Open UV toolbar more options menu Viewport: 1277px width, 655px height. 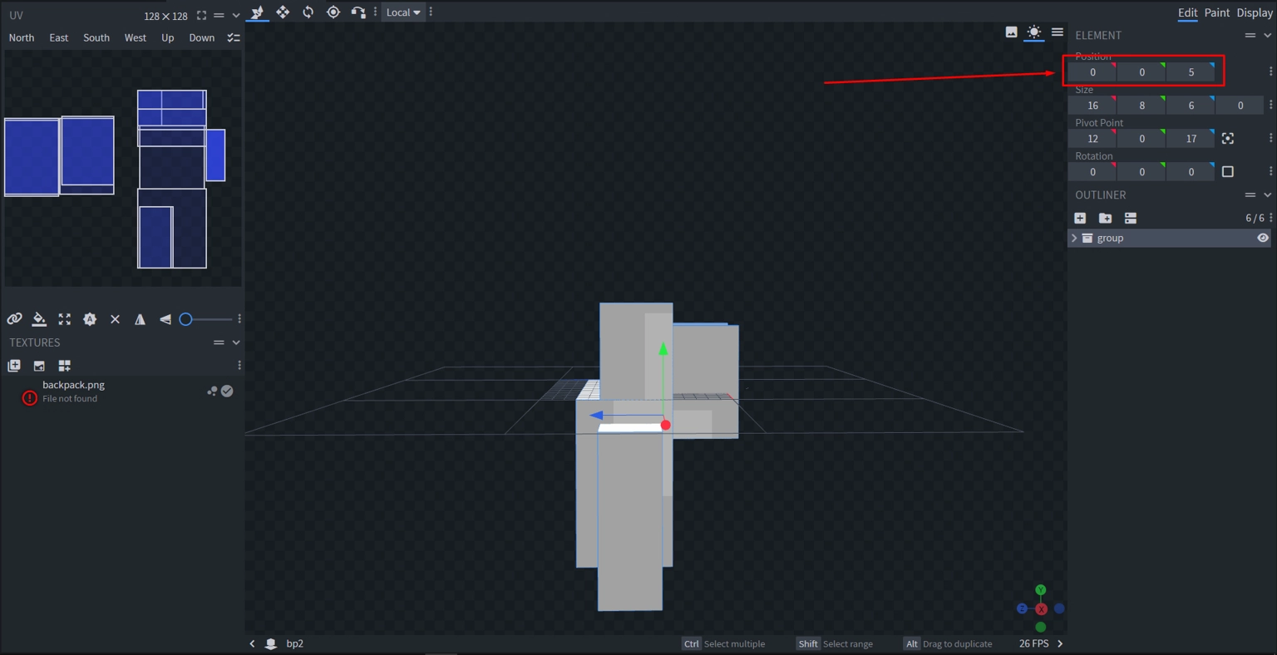(x=239, y=319)
